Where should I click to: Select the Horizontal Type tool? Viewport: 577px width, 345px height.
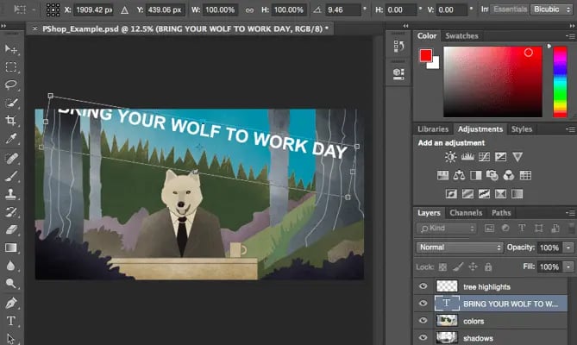(x=11, y=321)
